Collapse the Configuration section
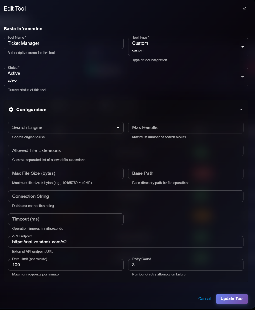This screenshot has width=255, height=310. [x=241, y=110]
